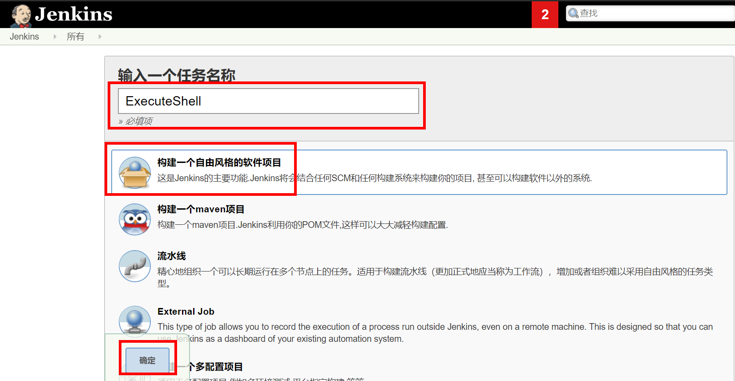Click the Jenkins title text in header
This screenshot has width=735, height=381.
(x=73, y=14)
